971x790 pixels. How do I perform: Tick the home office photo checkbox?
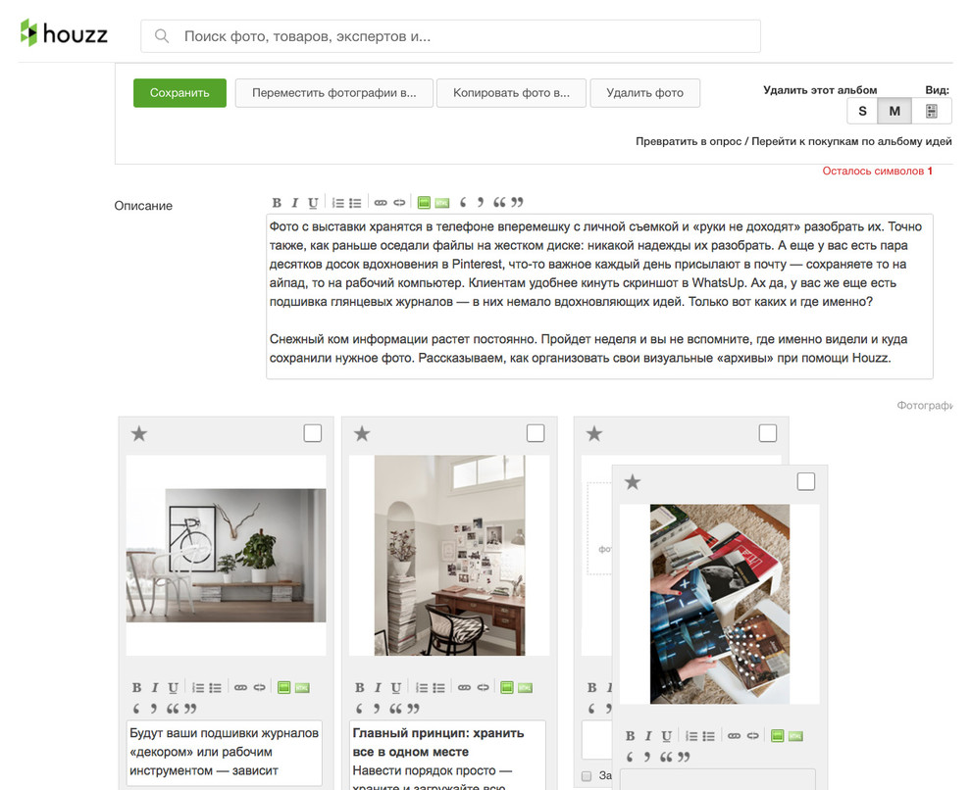536,433
